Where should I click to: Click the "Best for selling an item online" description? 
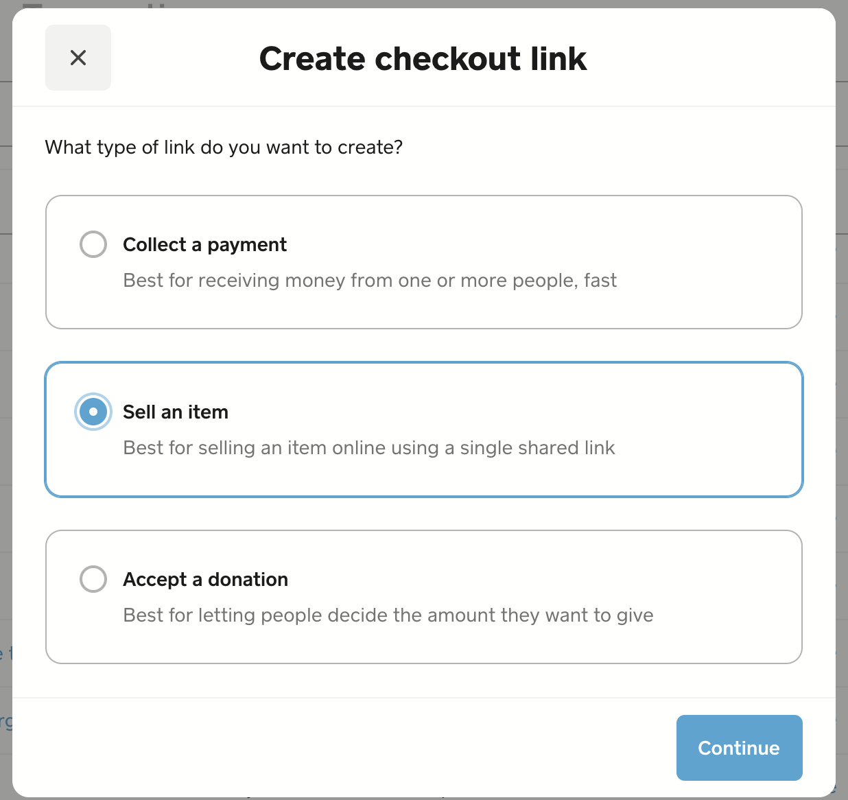coord(368,448)
